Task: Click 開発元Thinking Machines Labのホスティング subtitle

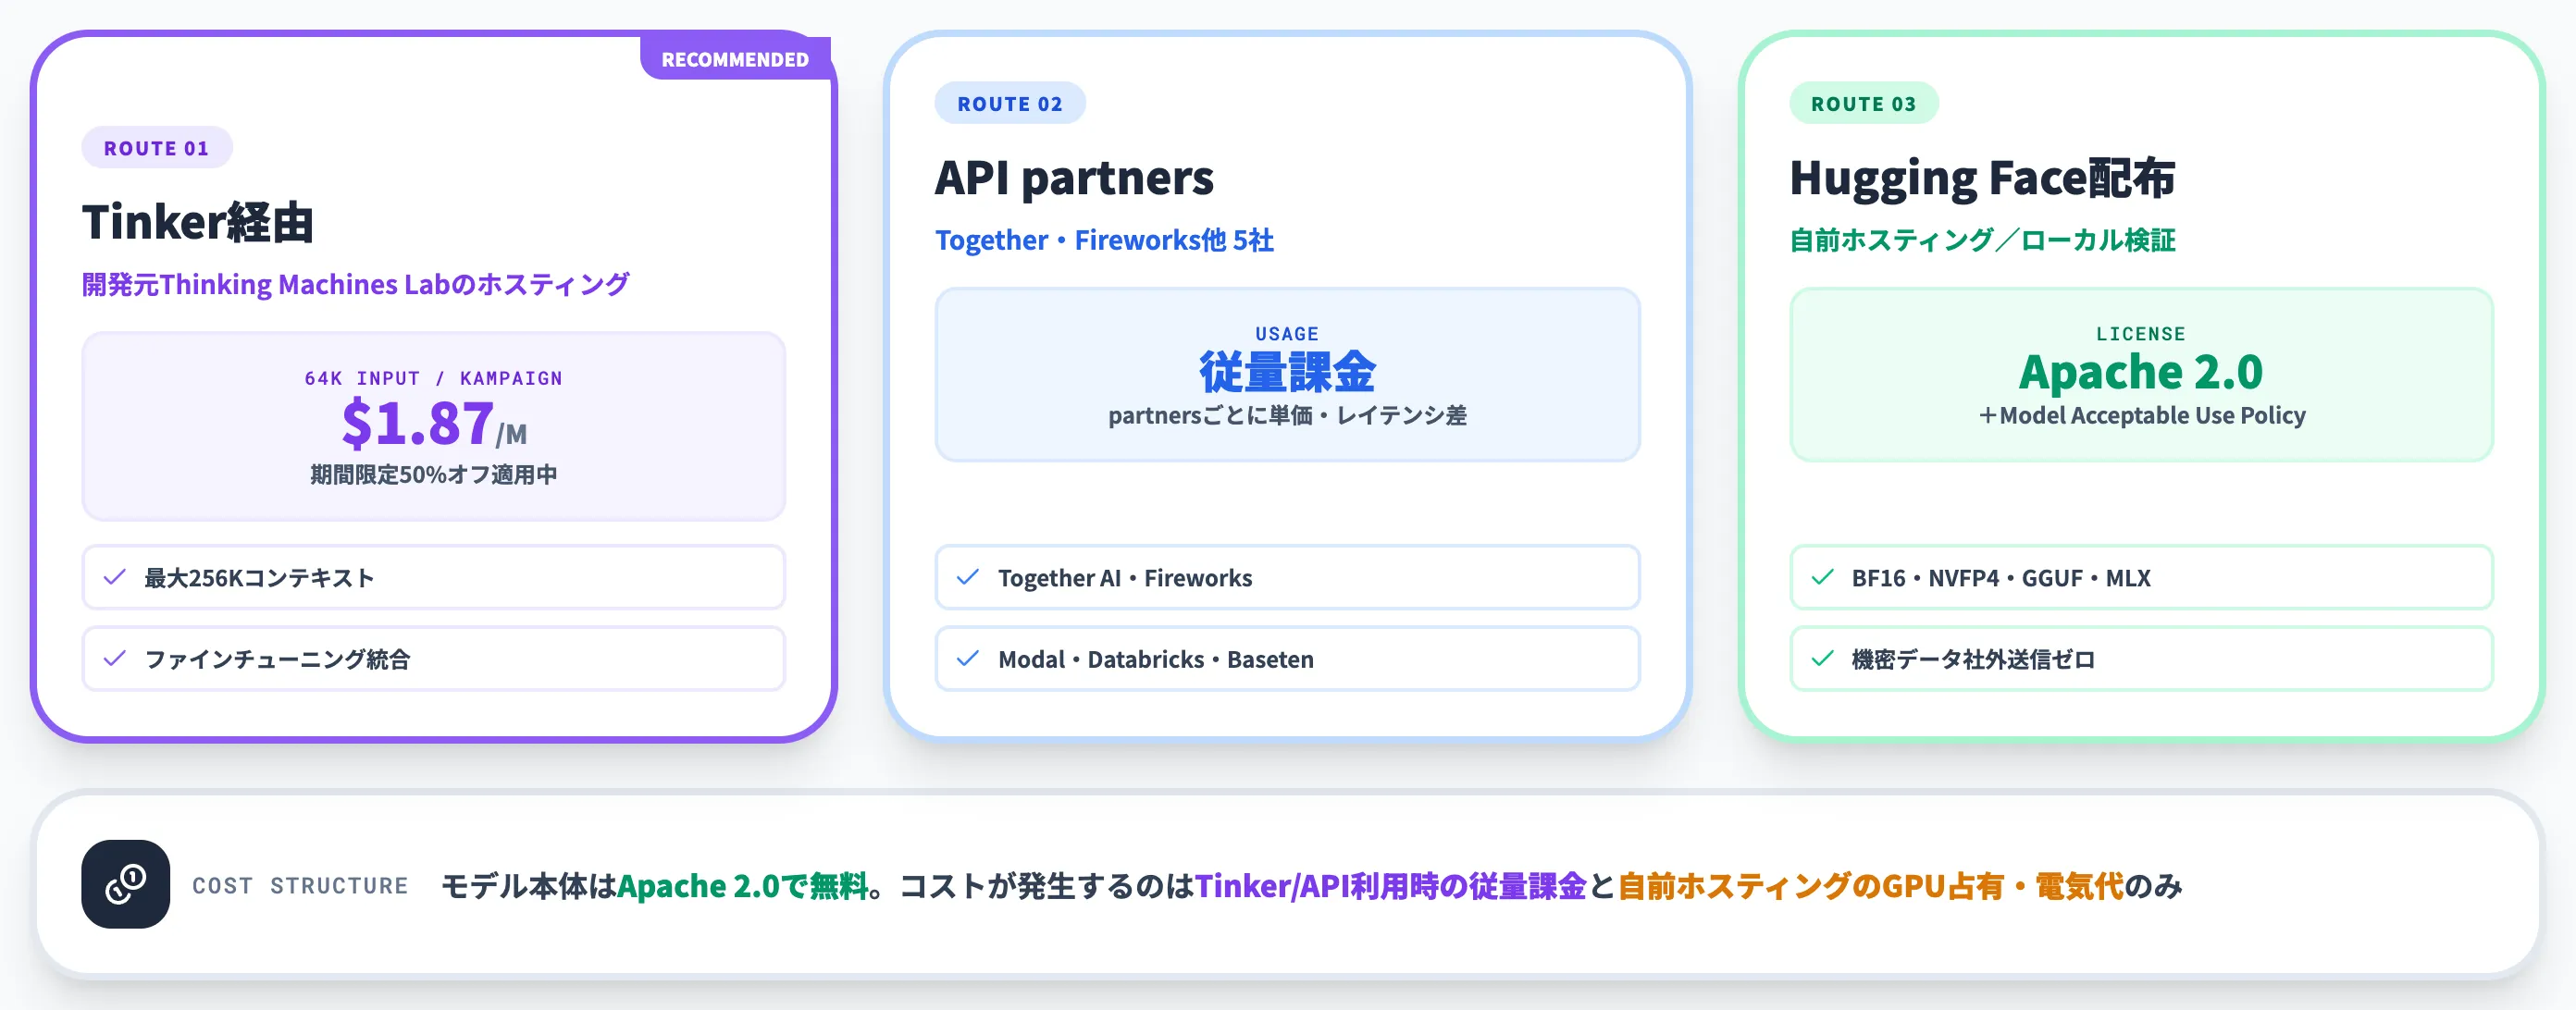Action: click(x=355, y=284)
